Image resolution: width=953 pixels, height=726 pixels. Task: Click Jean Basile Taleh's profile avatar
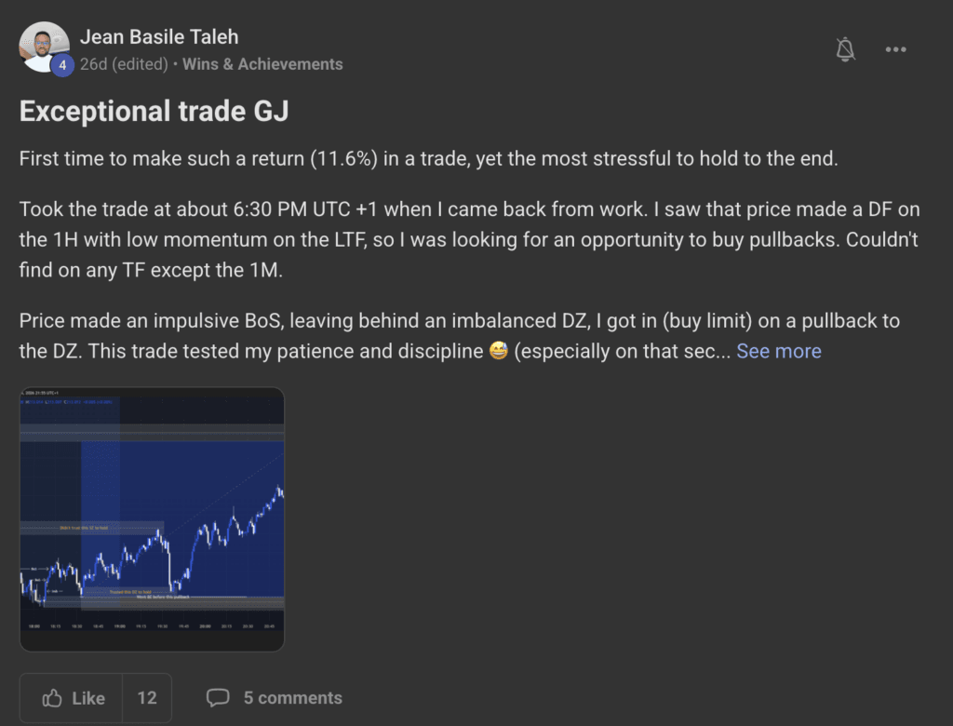(x=43, y=45)
